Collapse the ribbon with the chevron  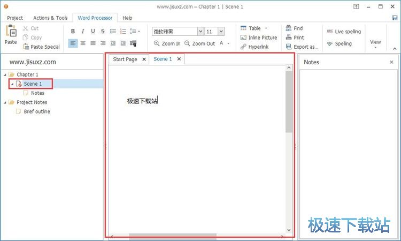coord(395,49)
